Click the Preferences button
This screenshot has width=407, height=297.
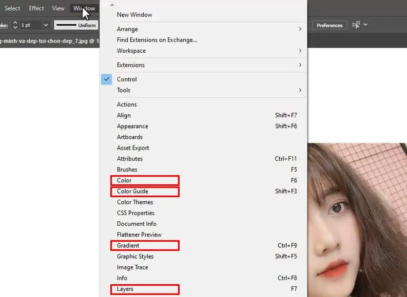[330, 25]
